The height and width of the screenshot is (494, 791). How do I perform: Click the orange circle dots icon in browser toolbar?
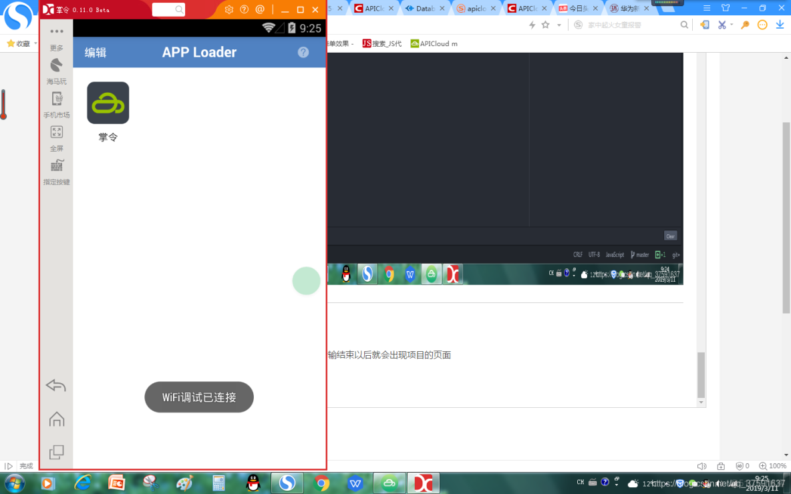[x=762, y=25]
